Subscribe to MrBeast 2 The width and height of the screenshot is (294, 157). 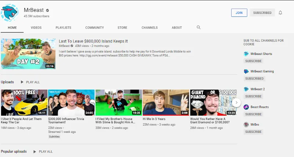253,96
